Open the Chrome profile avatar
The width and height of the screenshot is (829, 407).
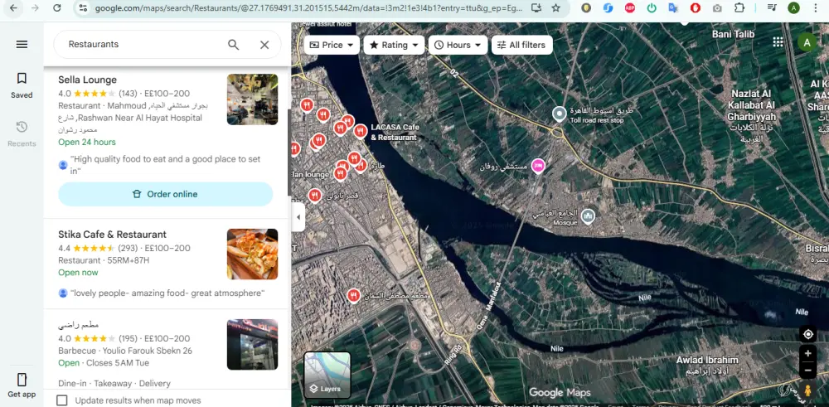[x=793, y=8]
